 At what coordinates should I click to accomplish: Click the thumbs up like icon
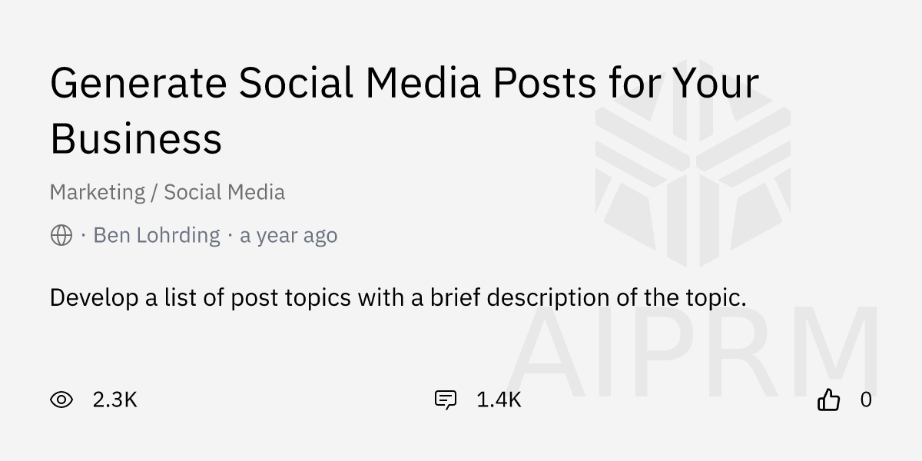point(828,400)
